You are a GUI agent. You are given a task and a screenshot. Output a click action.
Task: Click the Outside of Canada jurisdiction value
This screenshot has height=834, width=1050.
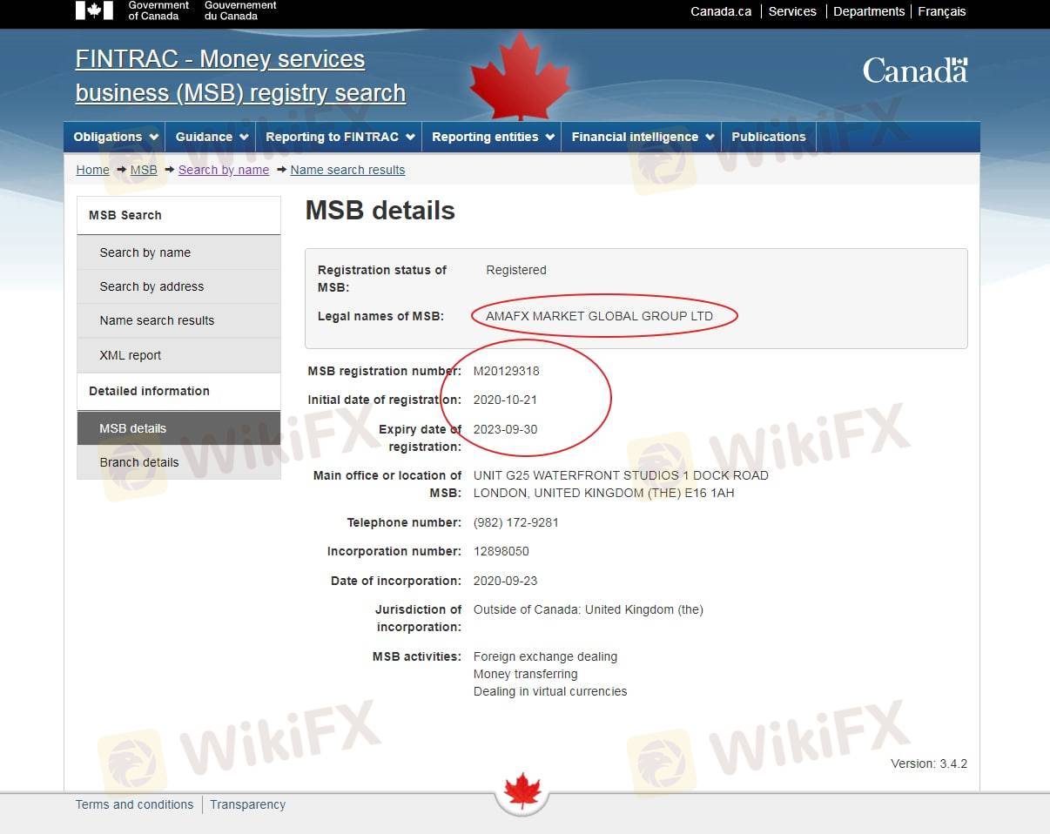[588, 609]
